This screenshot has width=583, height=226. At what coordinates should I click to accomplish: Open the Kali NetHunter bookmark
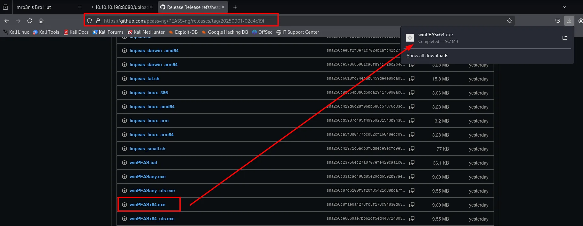(146, 32)
